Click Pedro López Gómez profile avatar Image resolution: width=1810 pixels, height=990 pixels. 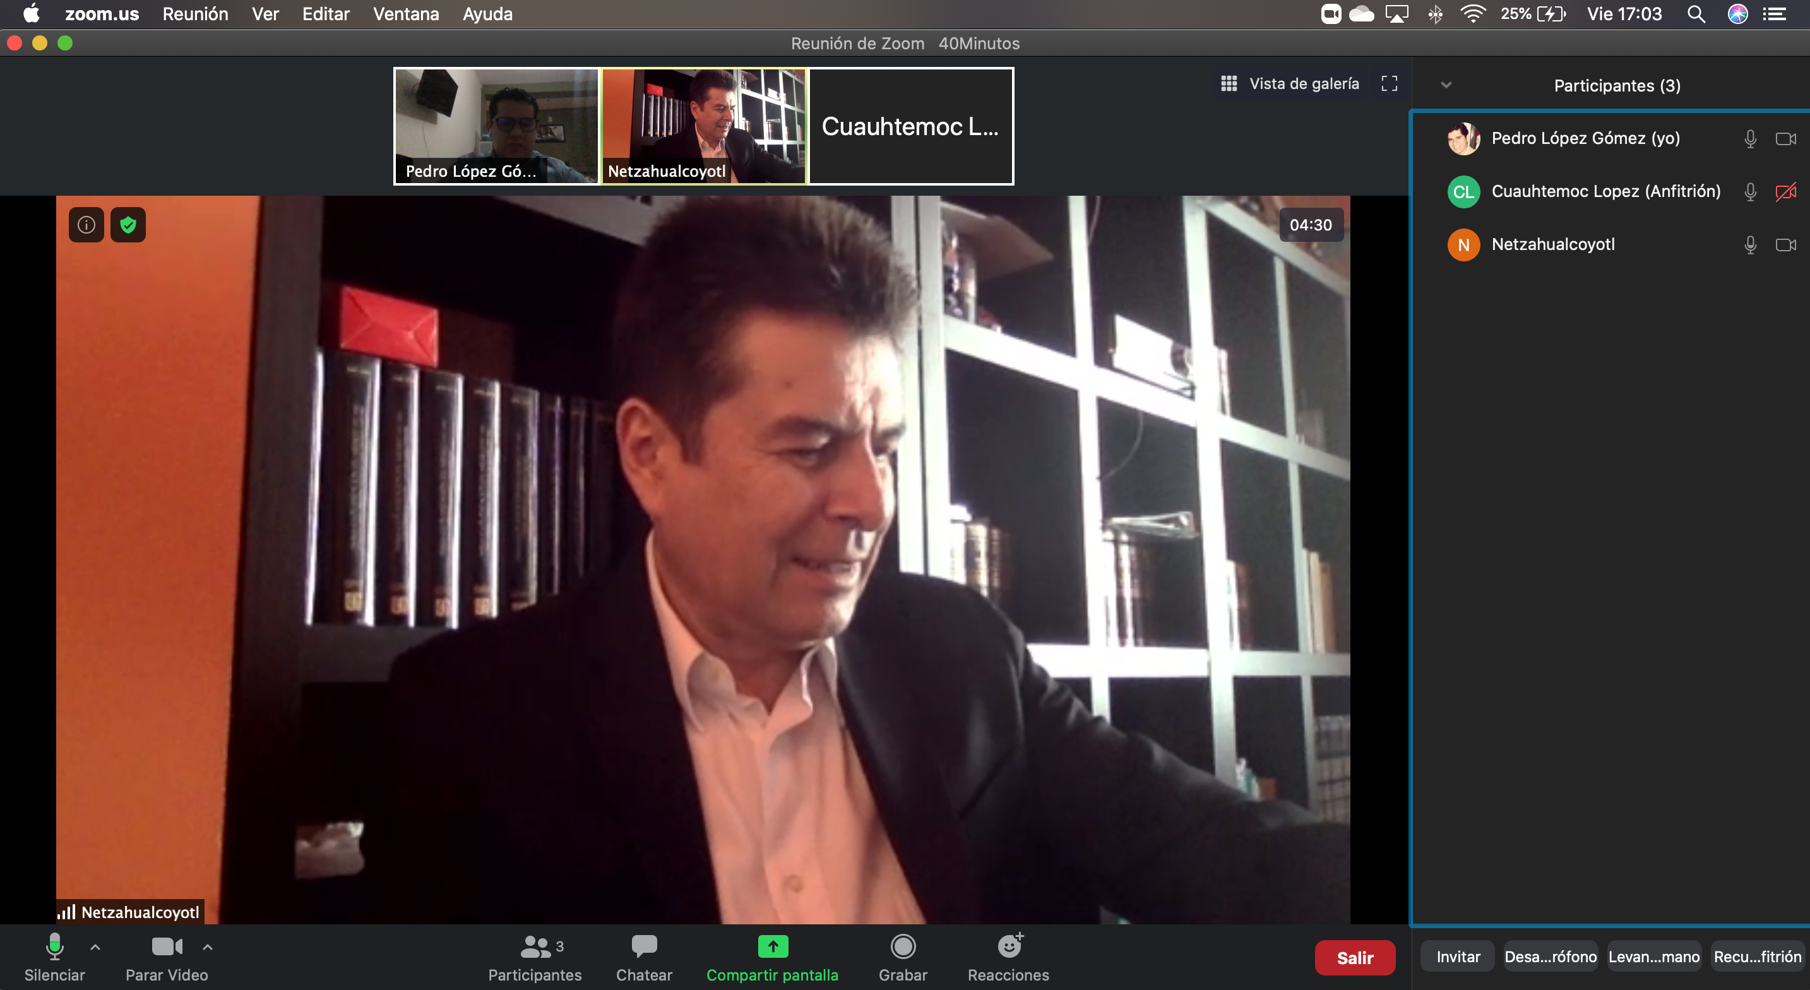click(1463, 138)
